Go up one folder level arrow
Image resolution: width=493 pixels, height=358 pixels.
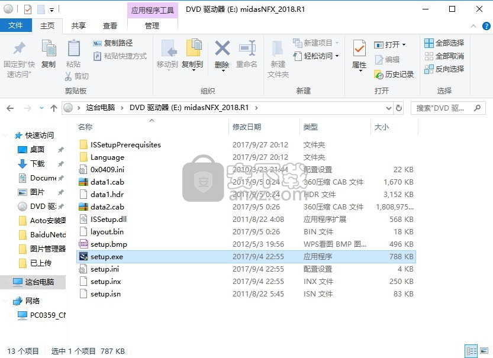(54, 108)
